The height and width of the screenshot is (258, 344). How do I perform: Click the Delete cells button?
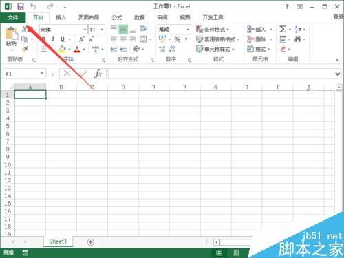point(259,39)
